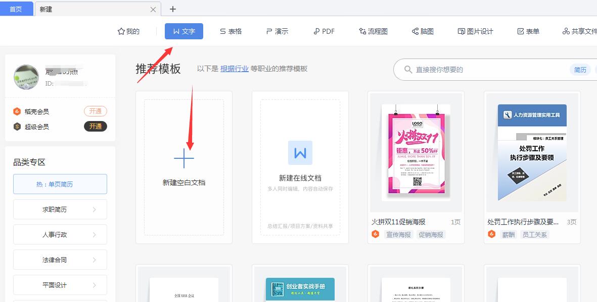The width and height of the screenshot is (597, 302).
Task: Open a new tab with the plus button
Action: pos(173,9)
